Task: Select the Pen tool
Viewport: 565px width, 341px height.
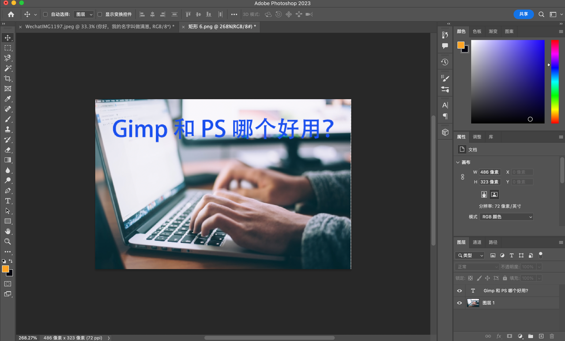Action: [x=8, y=191]
